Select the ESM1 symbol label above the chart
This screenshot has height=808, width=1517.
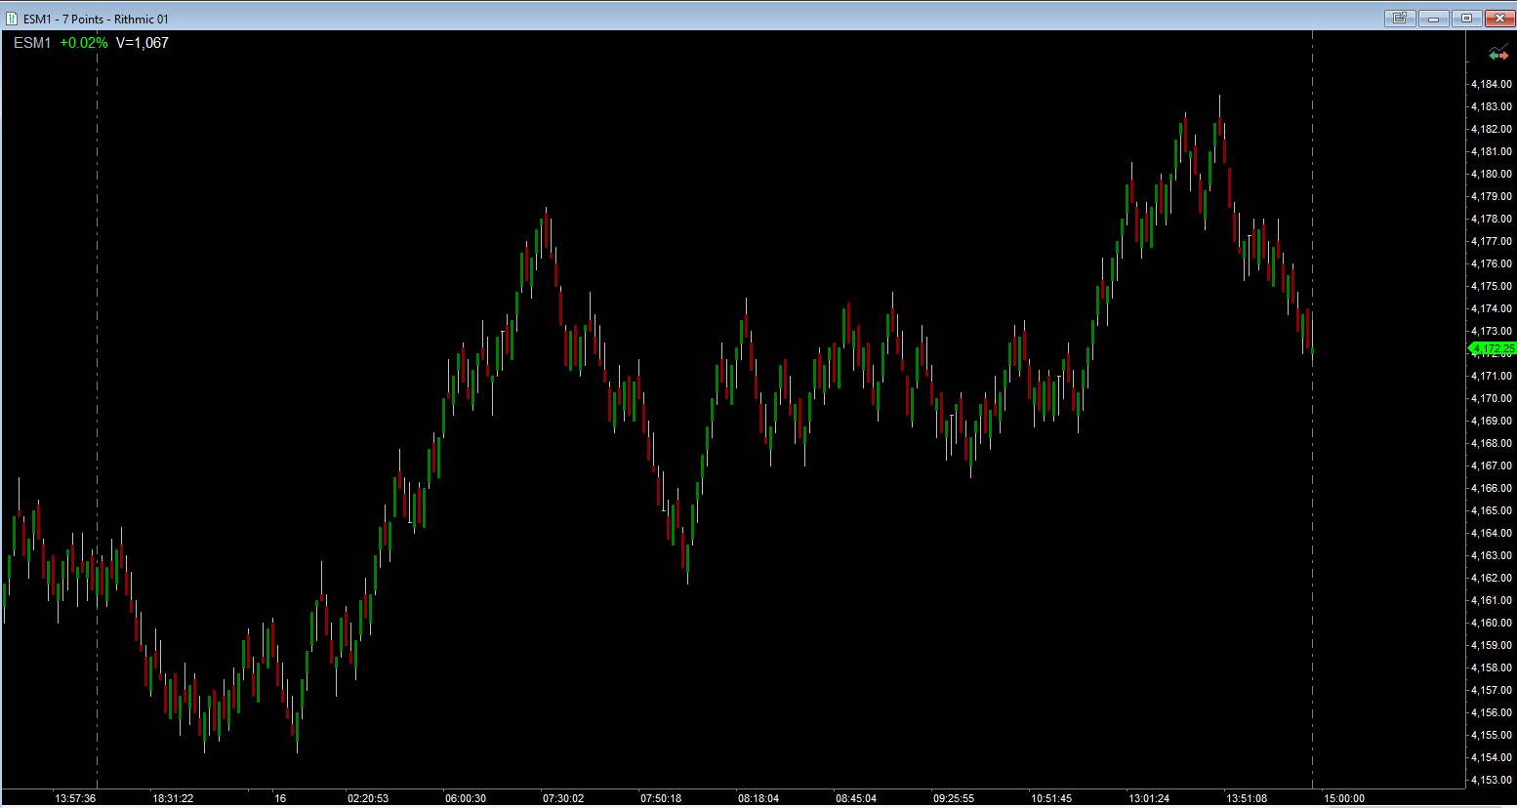32,43
